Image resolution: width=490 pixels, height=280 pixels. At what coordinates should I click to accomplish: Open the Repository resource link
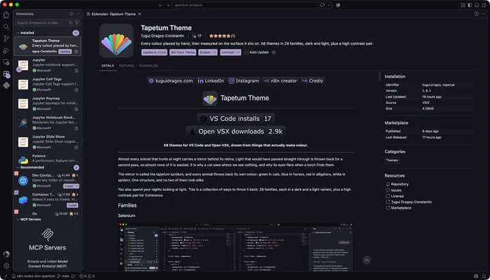(x=399, y=184)
